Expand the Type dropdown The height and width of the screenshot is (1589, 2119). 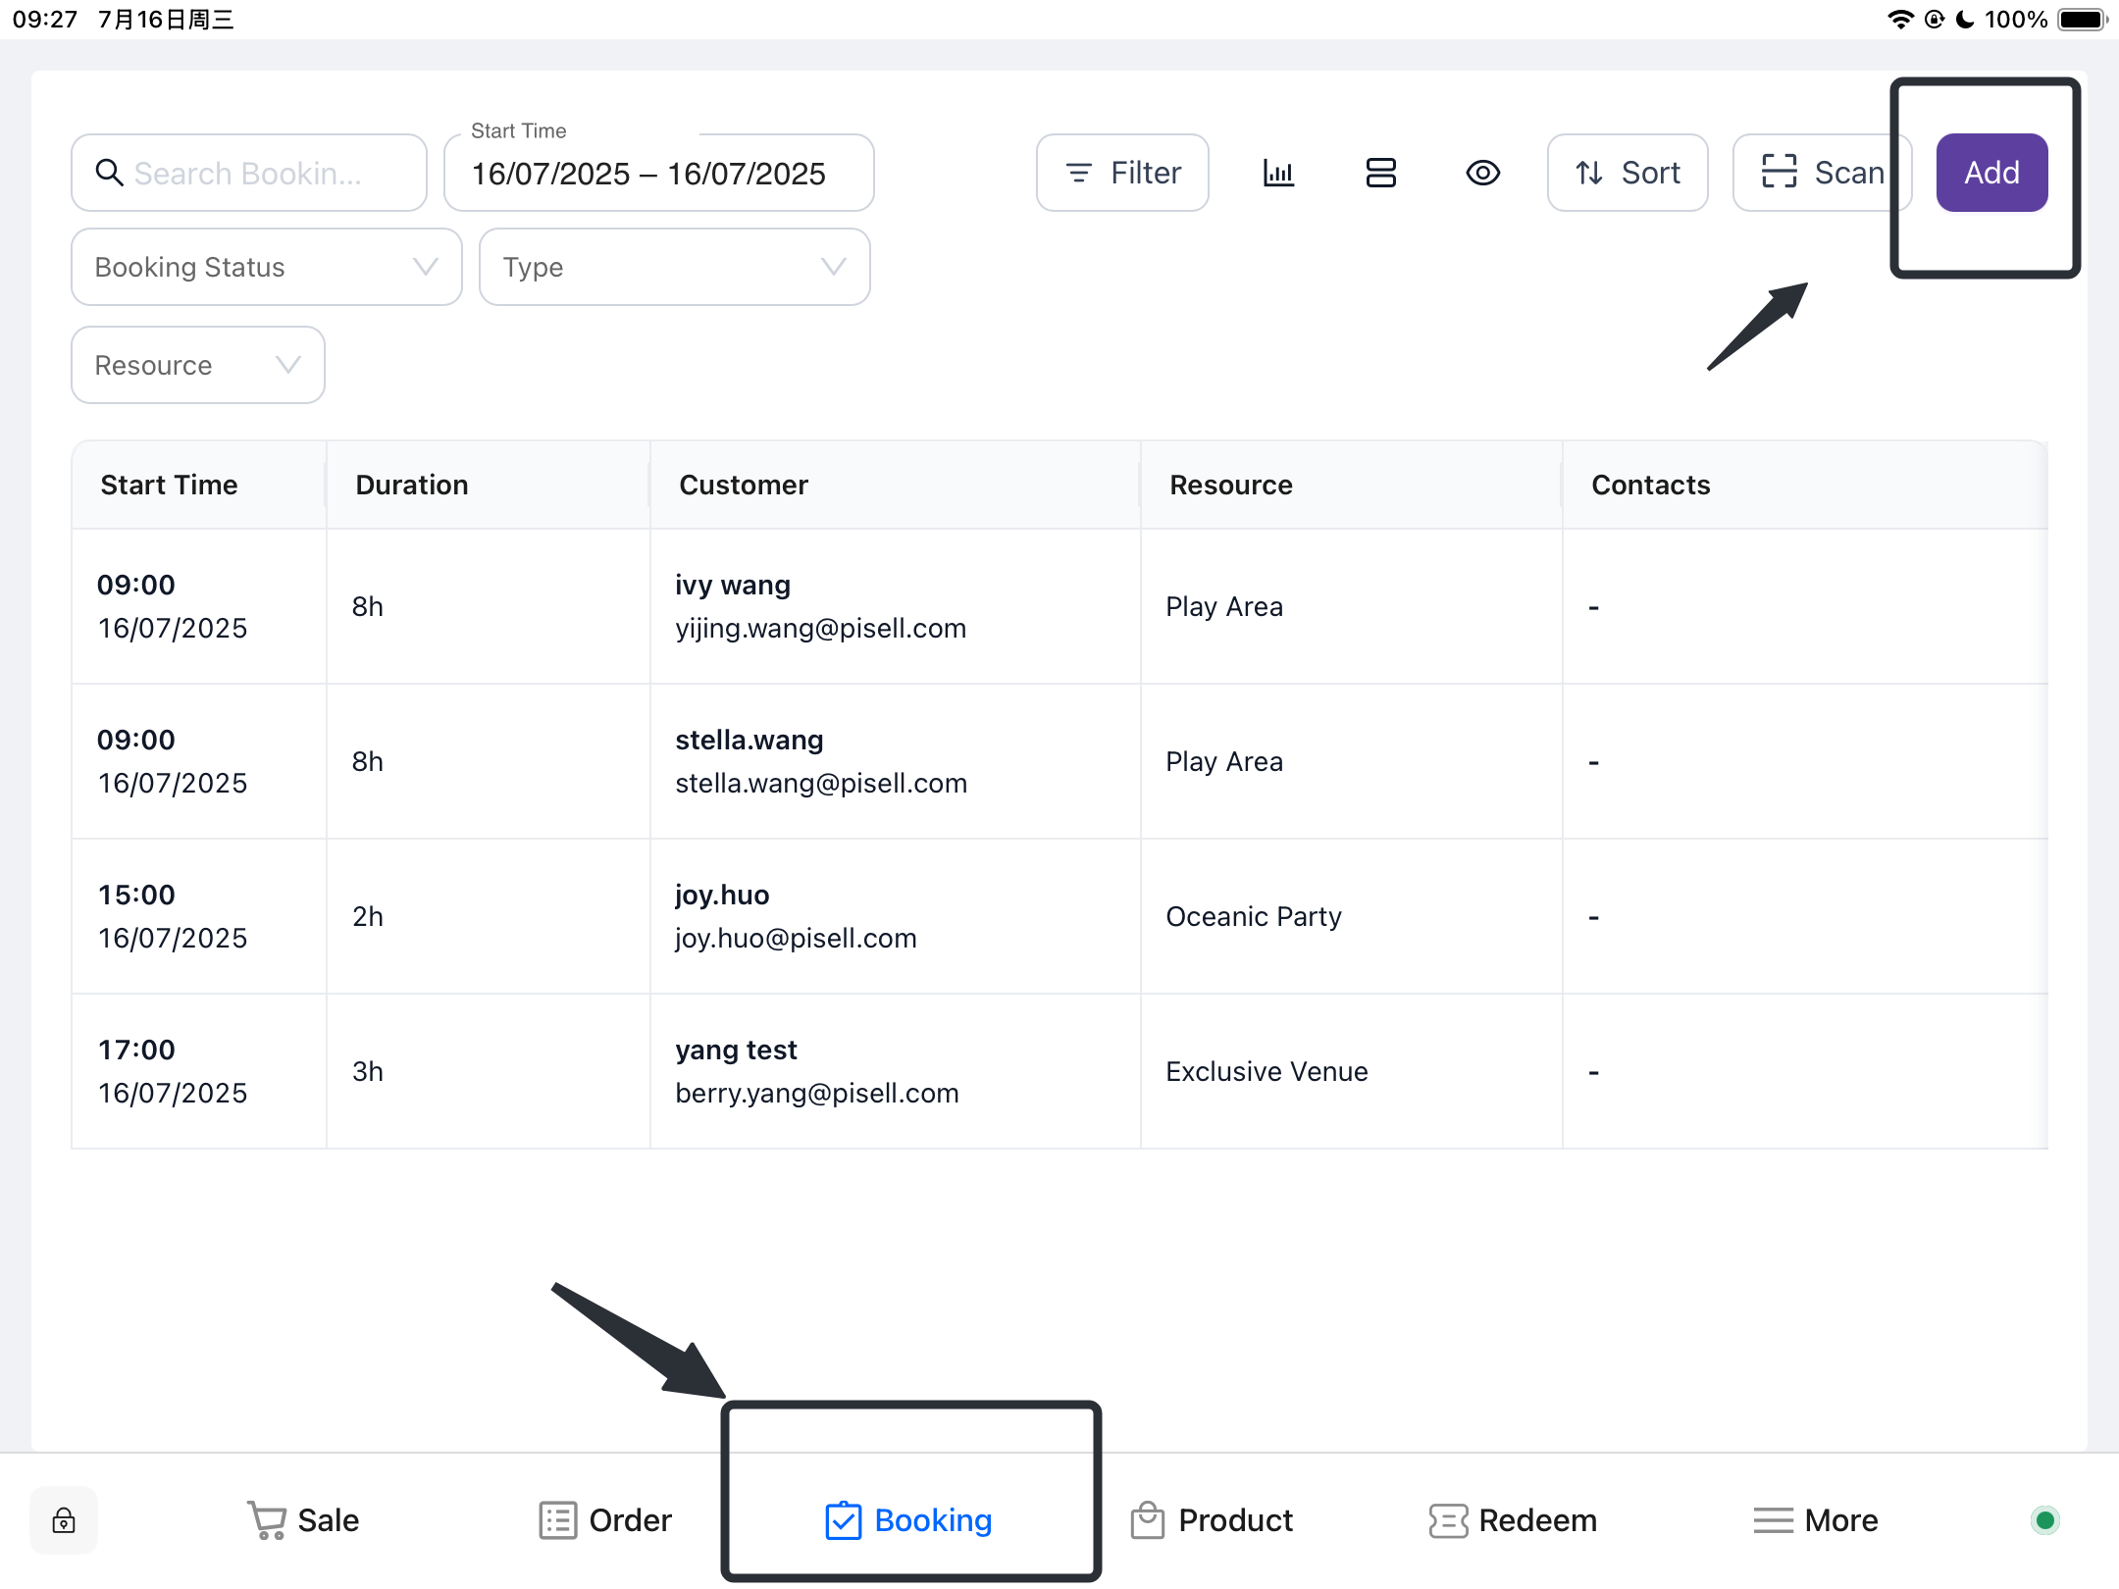pos(674,267)
